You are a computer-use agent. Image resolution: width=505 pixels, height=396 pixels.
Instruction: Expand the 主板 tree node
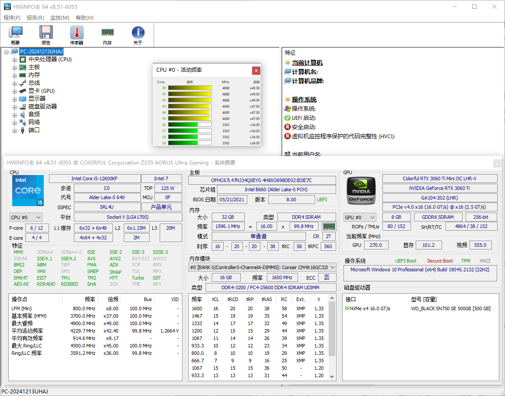[14, 68]
